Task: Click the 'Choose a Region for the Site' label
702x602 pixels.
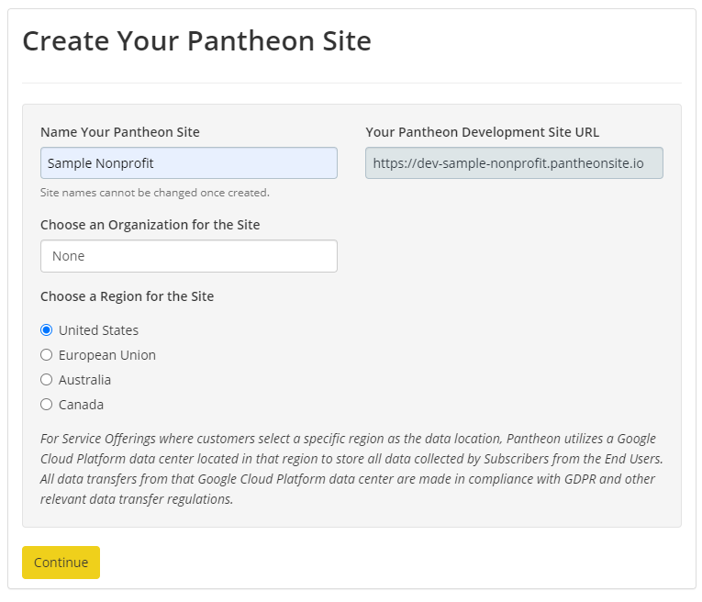Action: [128, 296]
